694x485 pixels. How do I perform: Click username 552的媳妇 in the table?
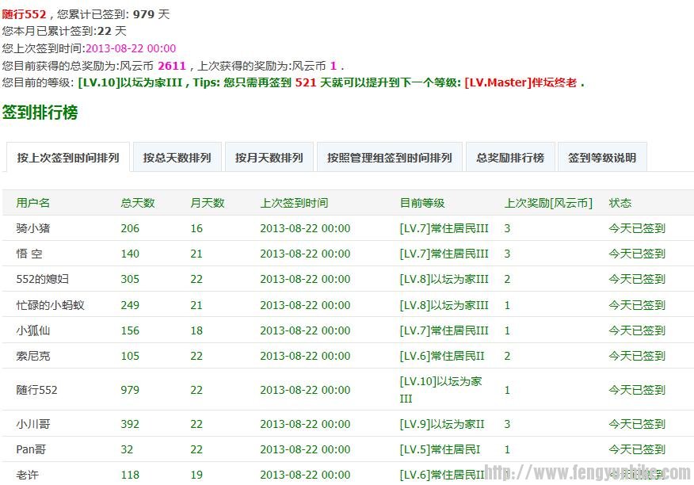(42, 279)
